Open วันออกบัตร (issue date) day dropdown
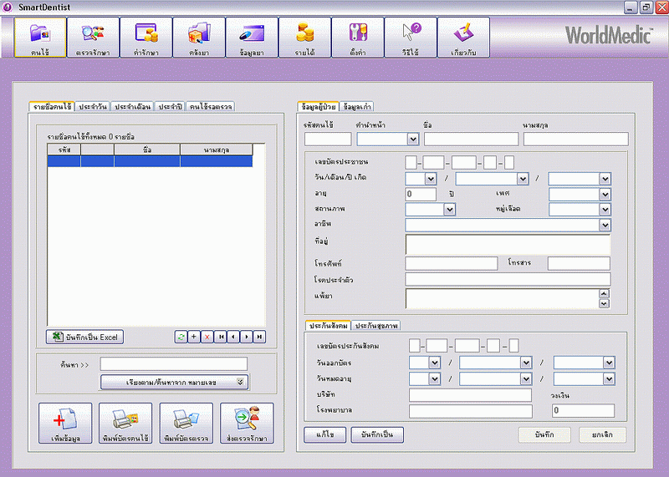The width and height of the screenshot is (669, 477). pos(434,363)
